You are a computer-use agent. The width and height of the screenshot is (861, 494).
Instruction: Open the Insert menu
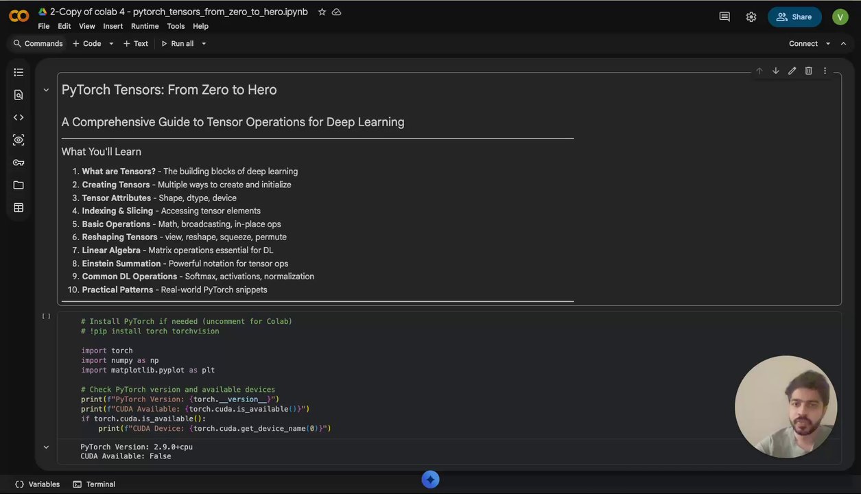(x=113, y=26)
